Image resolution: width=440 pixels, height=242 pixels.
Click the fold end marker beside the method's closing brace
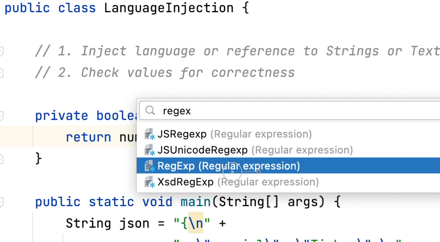pyautogui.click(x=1, y=159)
